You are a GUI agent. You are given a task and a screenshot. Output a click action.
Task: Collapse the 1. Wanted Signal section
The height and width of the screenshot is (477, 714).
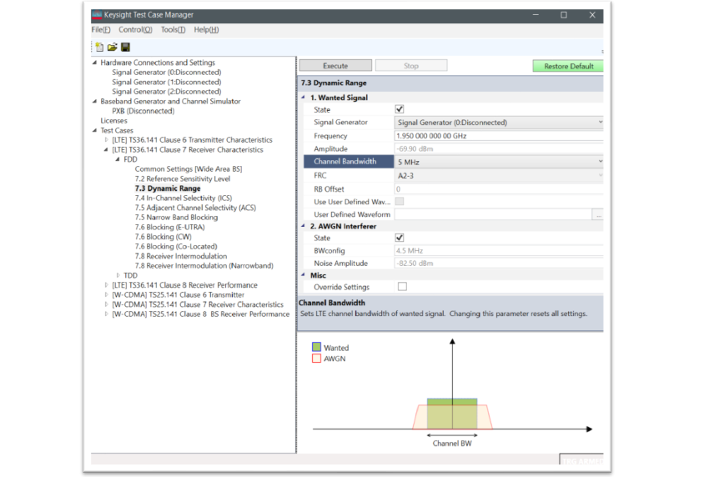(304, 98)
